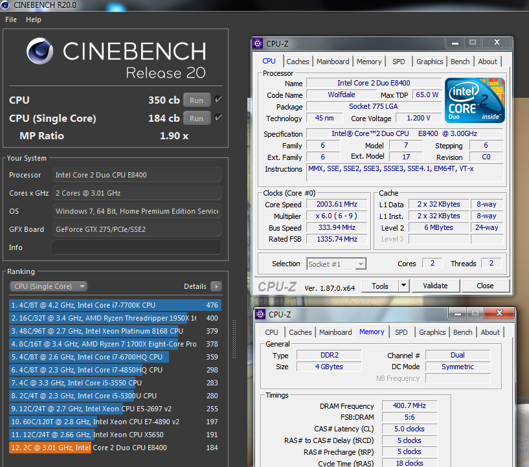This screenshot has width=529, height=467.
Task: Switch to SPD tab in upper CPU-Z window
Action: coord(398,62)
